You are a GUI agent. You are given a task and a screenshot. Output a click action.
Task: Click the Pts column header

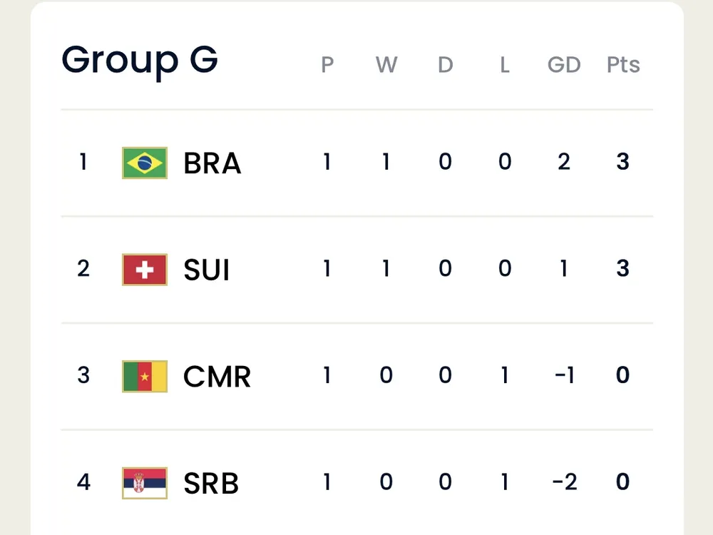tap(623, 65)
